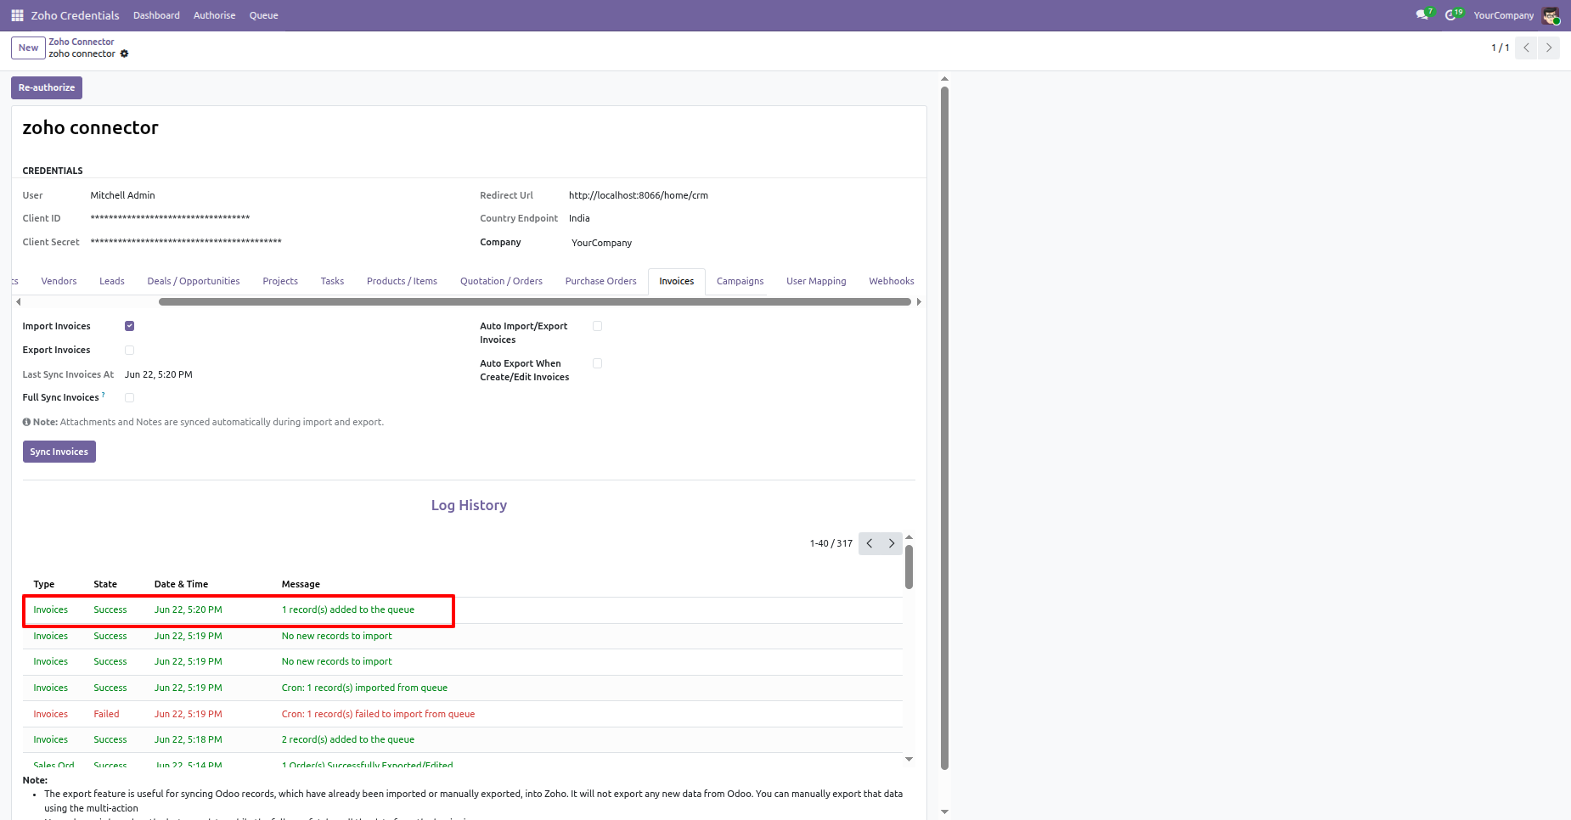Switch to the Products / Items tab
The height and width of the screenshot is (820, 1571).
point(402,281)
